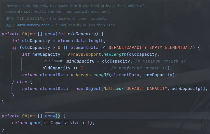Viewport: 210px width, 134px height.
Task: Click the 'size + 1' argument expression
Action: 80,123
